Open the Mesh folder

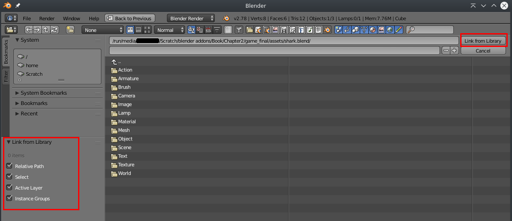pos(124,130)
